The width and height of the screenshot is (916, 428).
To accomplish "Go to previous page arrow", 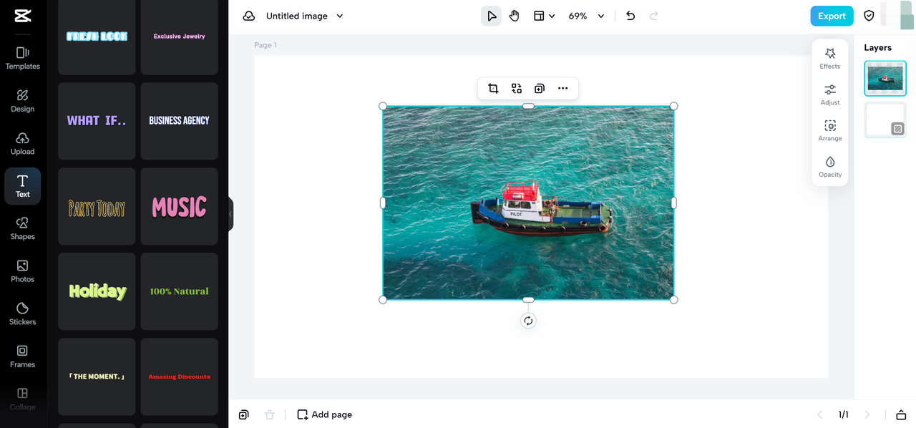I will (820, 414).
